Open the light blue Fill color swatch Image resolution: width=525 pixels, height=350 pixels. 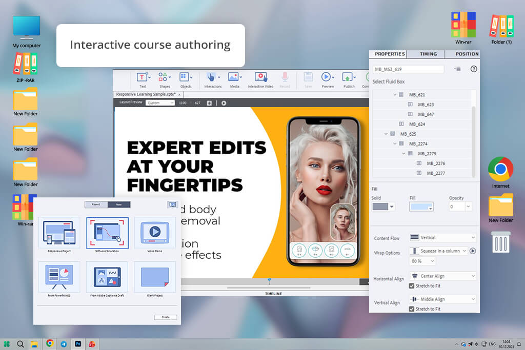tap(421, 207)
